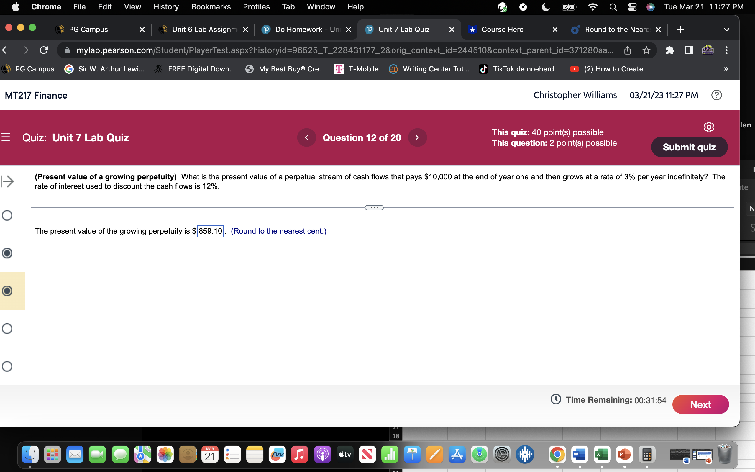
Task: Click the browser reload icon
Action: [x=44, y=50]
